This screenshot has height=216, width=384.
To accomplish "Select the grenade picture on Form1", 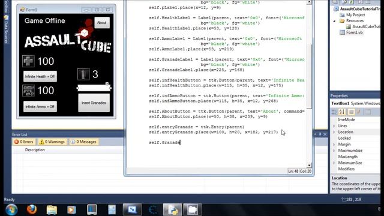I will click(x=83, y=74).
